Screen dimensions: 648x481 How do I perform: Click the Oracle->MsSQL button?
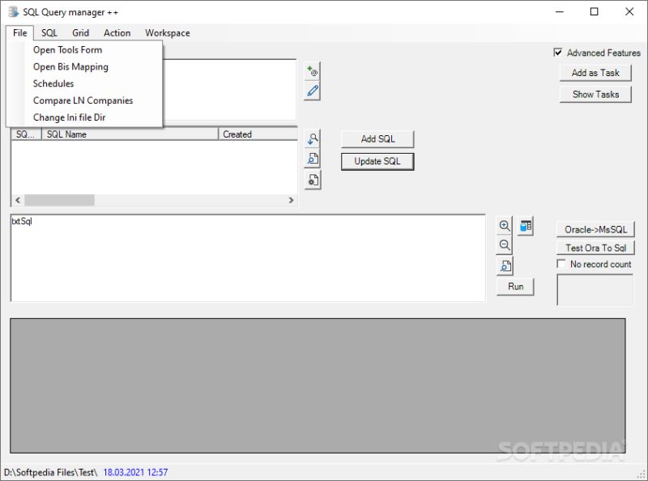(x=595, y=228)
